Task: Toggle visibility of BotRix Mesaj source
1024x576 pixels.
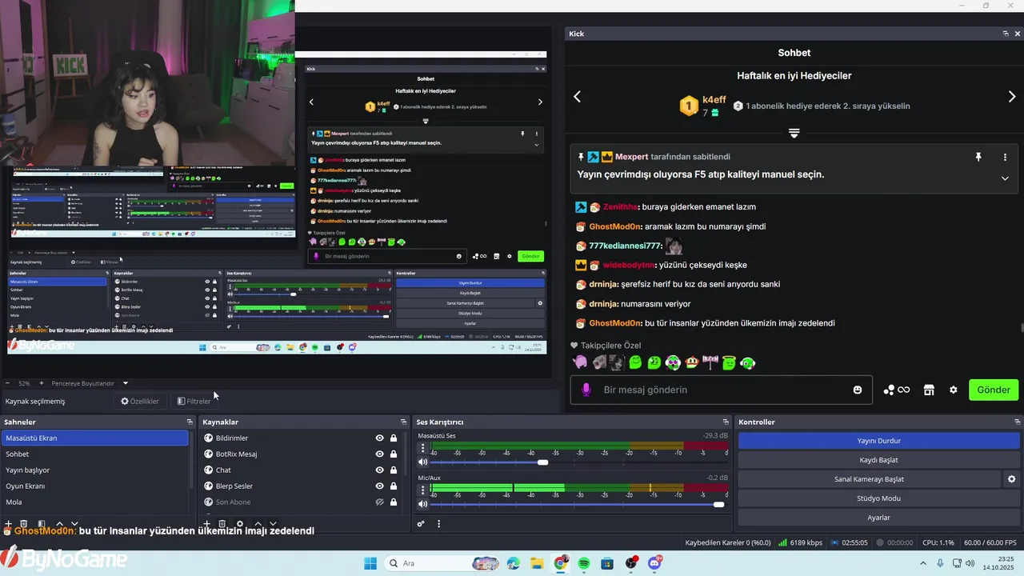Action: [x=380, y=454]
